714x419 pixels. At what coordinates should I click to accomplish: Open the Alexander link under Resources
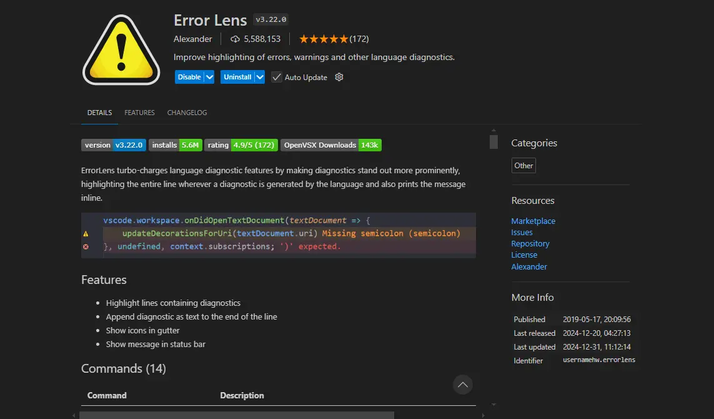529,266
